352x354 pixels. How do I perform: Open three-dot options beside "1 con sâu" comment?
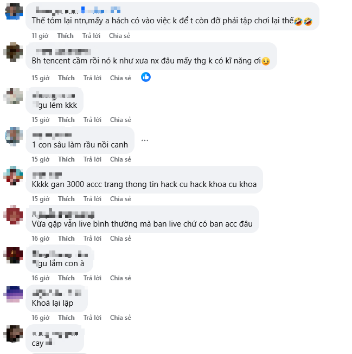click(145, 139)
